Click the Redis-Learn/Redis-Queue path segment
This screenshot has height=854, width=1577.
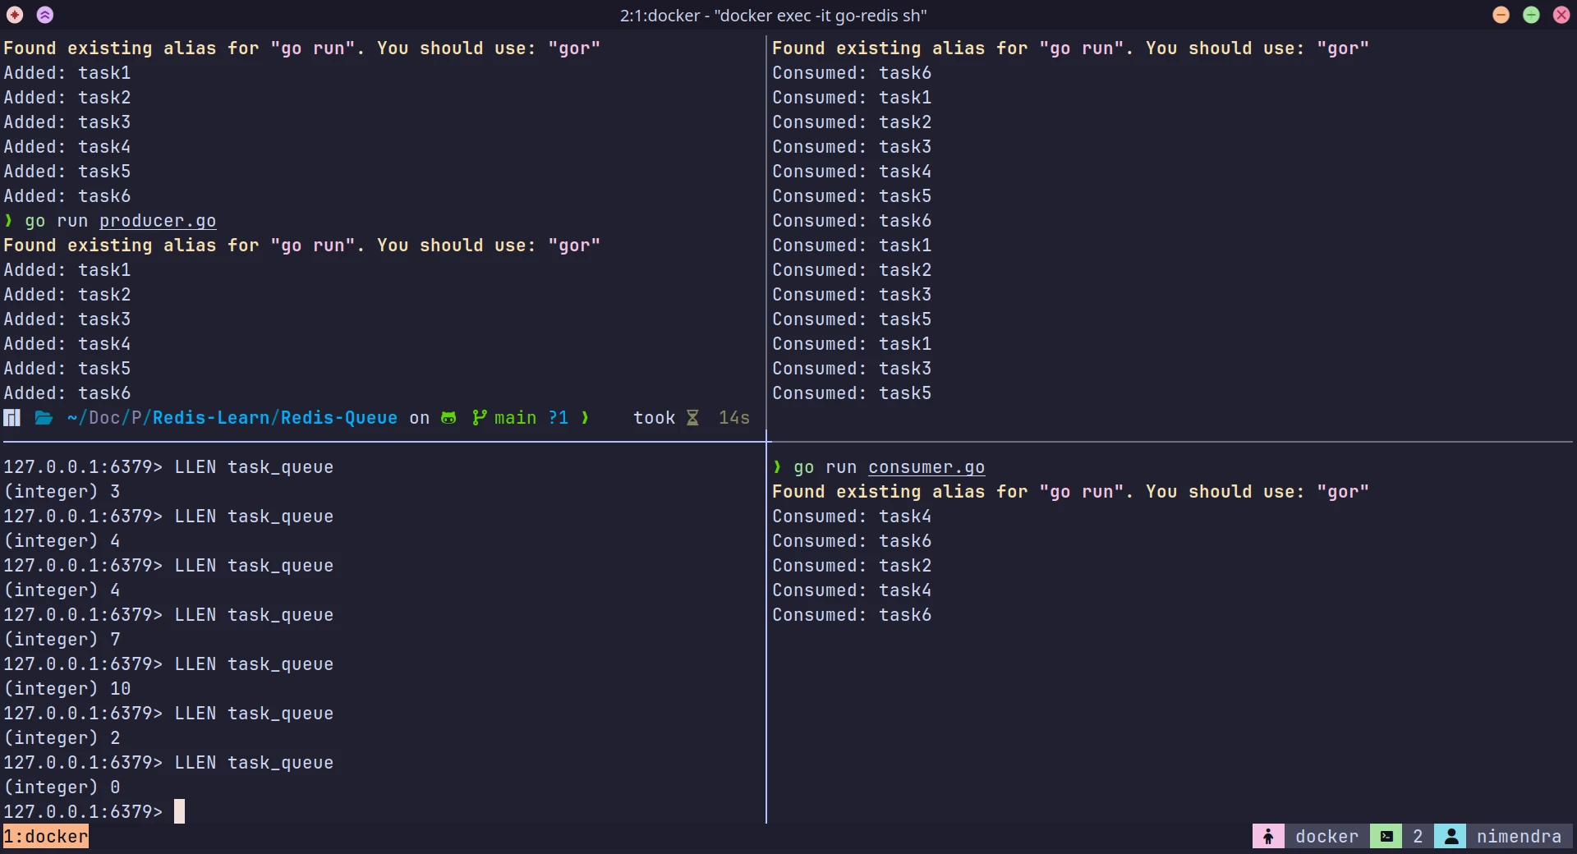click(275, 418)
